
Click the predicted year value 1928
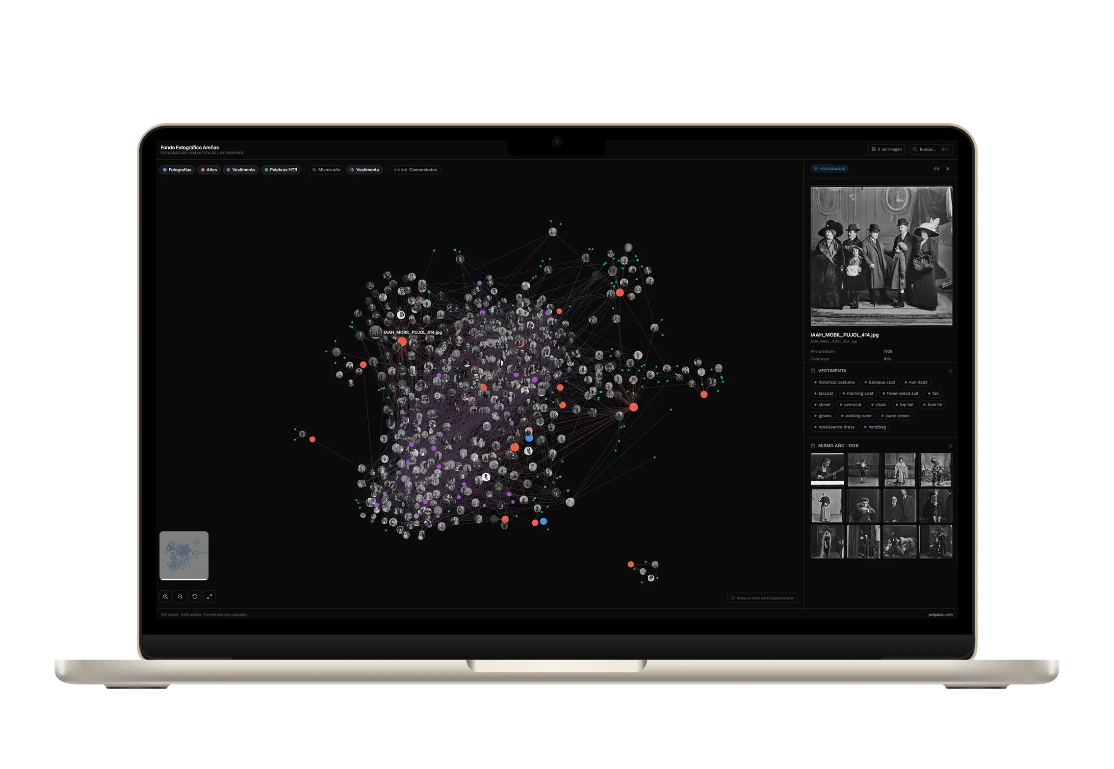pos(888,352)
